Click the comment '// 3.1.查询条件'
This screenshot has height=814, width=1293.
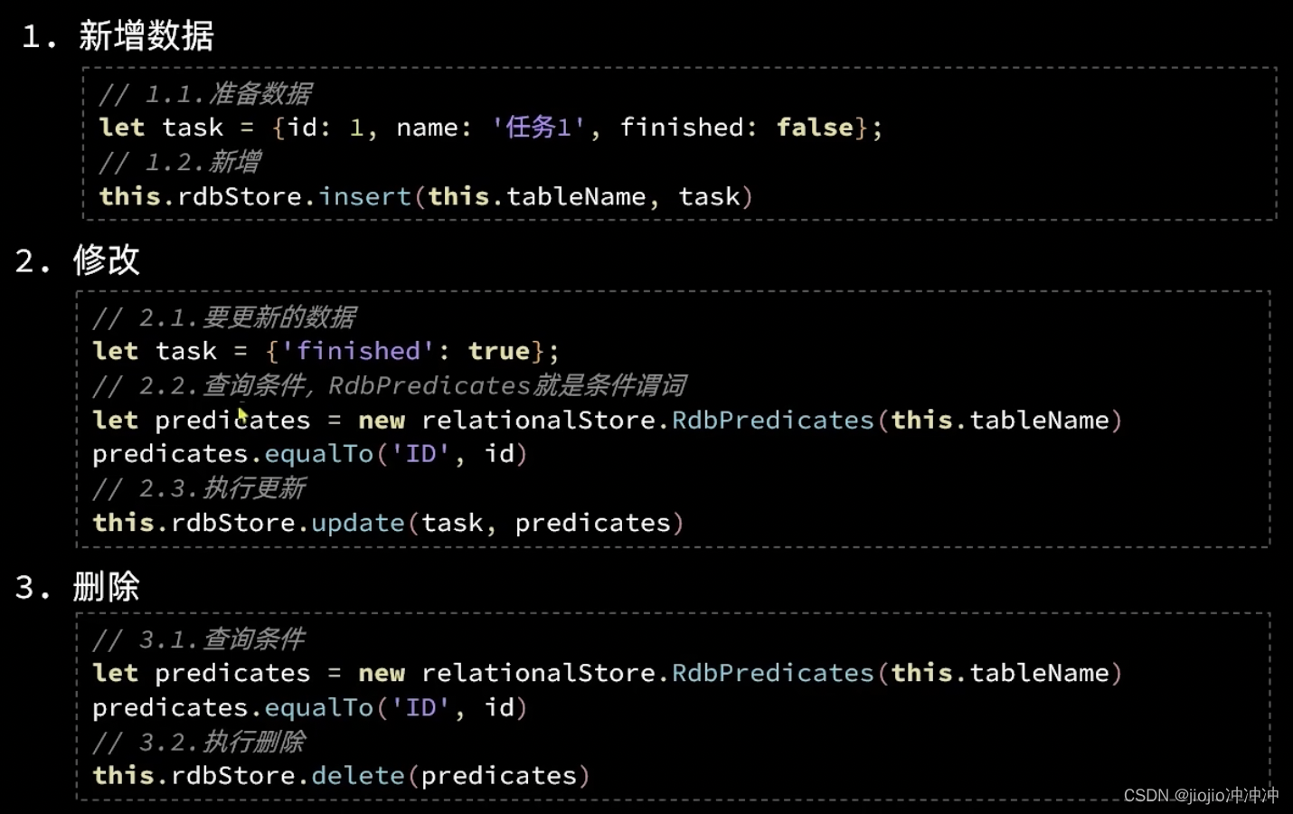point(199,640)
